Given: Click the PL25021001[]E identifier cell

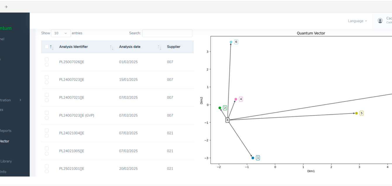Looking at the screenshot, I should (x=72, y=169).
